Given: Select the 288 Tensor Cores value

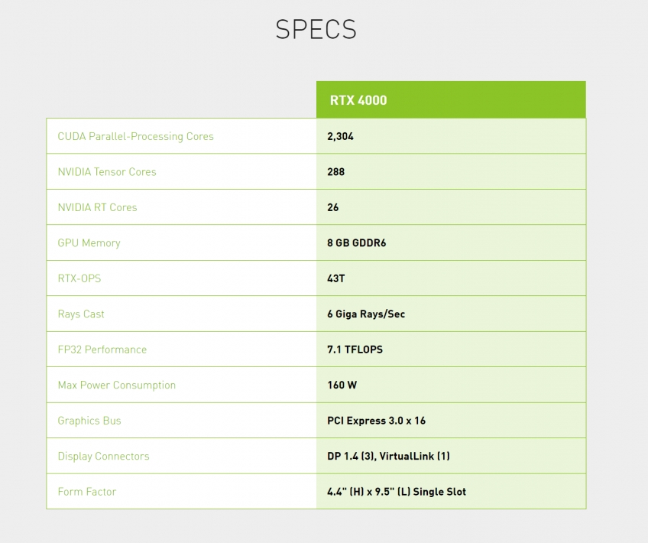Looking at the screenshot, I should click(335, 171).
